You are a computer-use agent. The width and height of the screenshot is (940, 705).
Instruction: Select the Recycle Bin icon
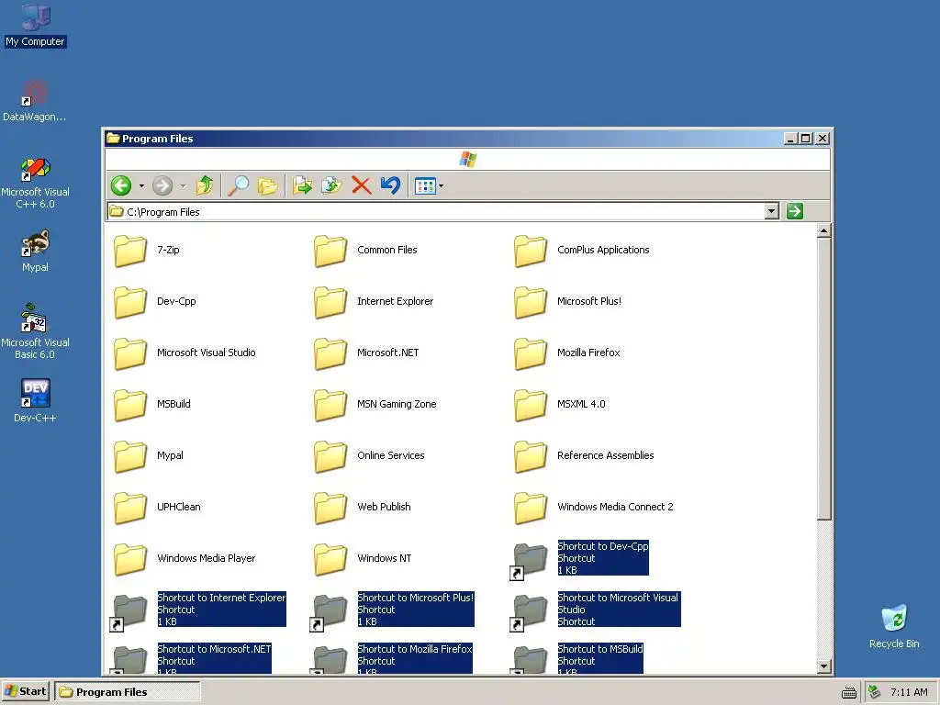(894, 626)
